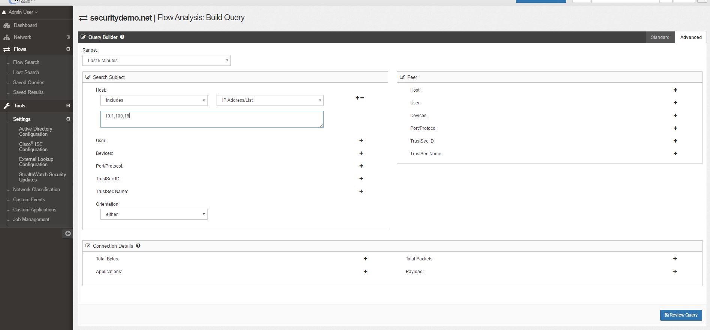
Task: Select the Flows sidebar section
Action: [20, 49]
